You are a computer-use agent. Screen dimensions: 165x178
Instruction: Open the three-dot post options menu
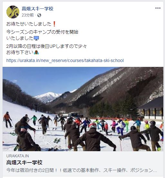(x=158, y=8)
